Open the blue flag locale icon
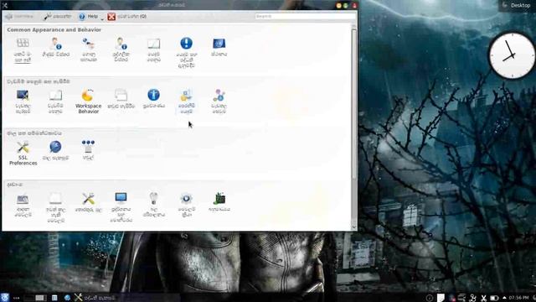Screen dimensions: 536x302 tap(219, 48)
